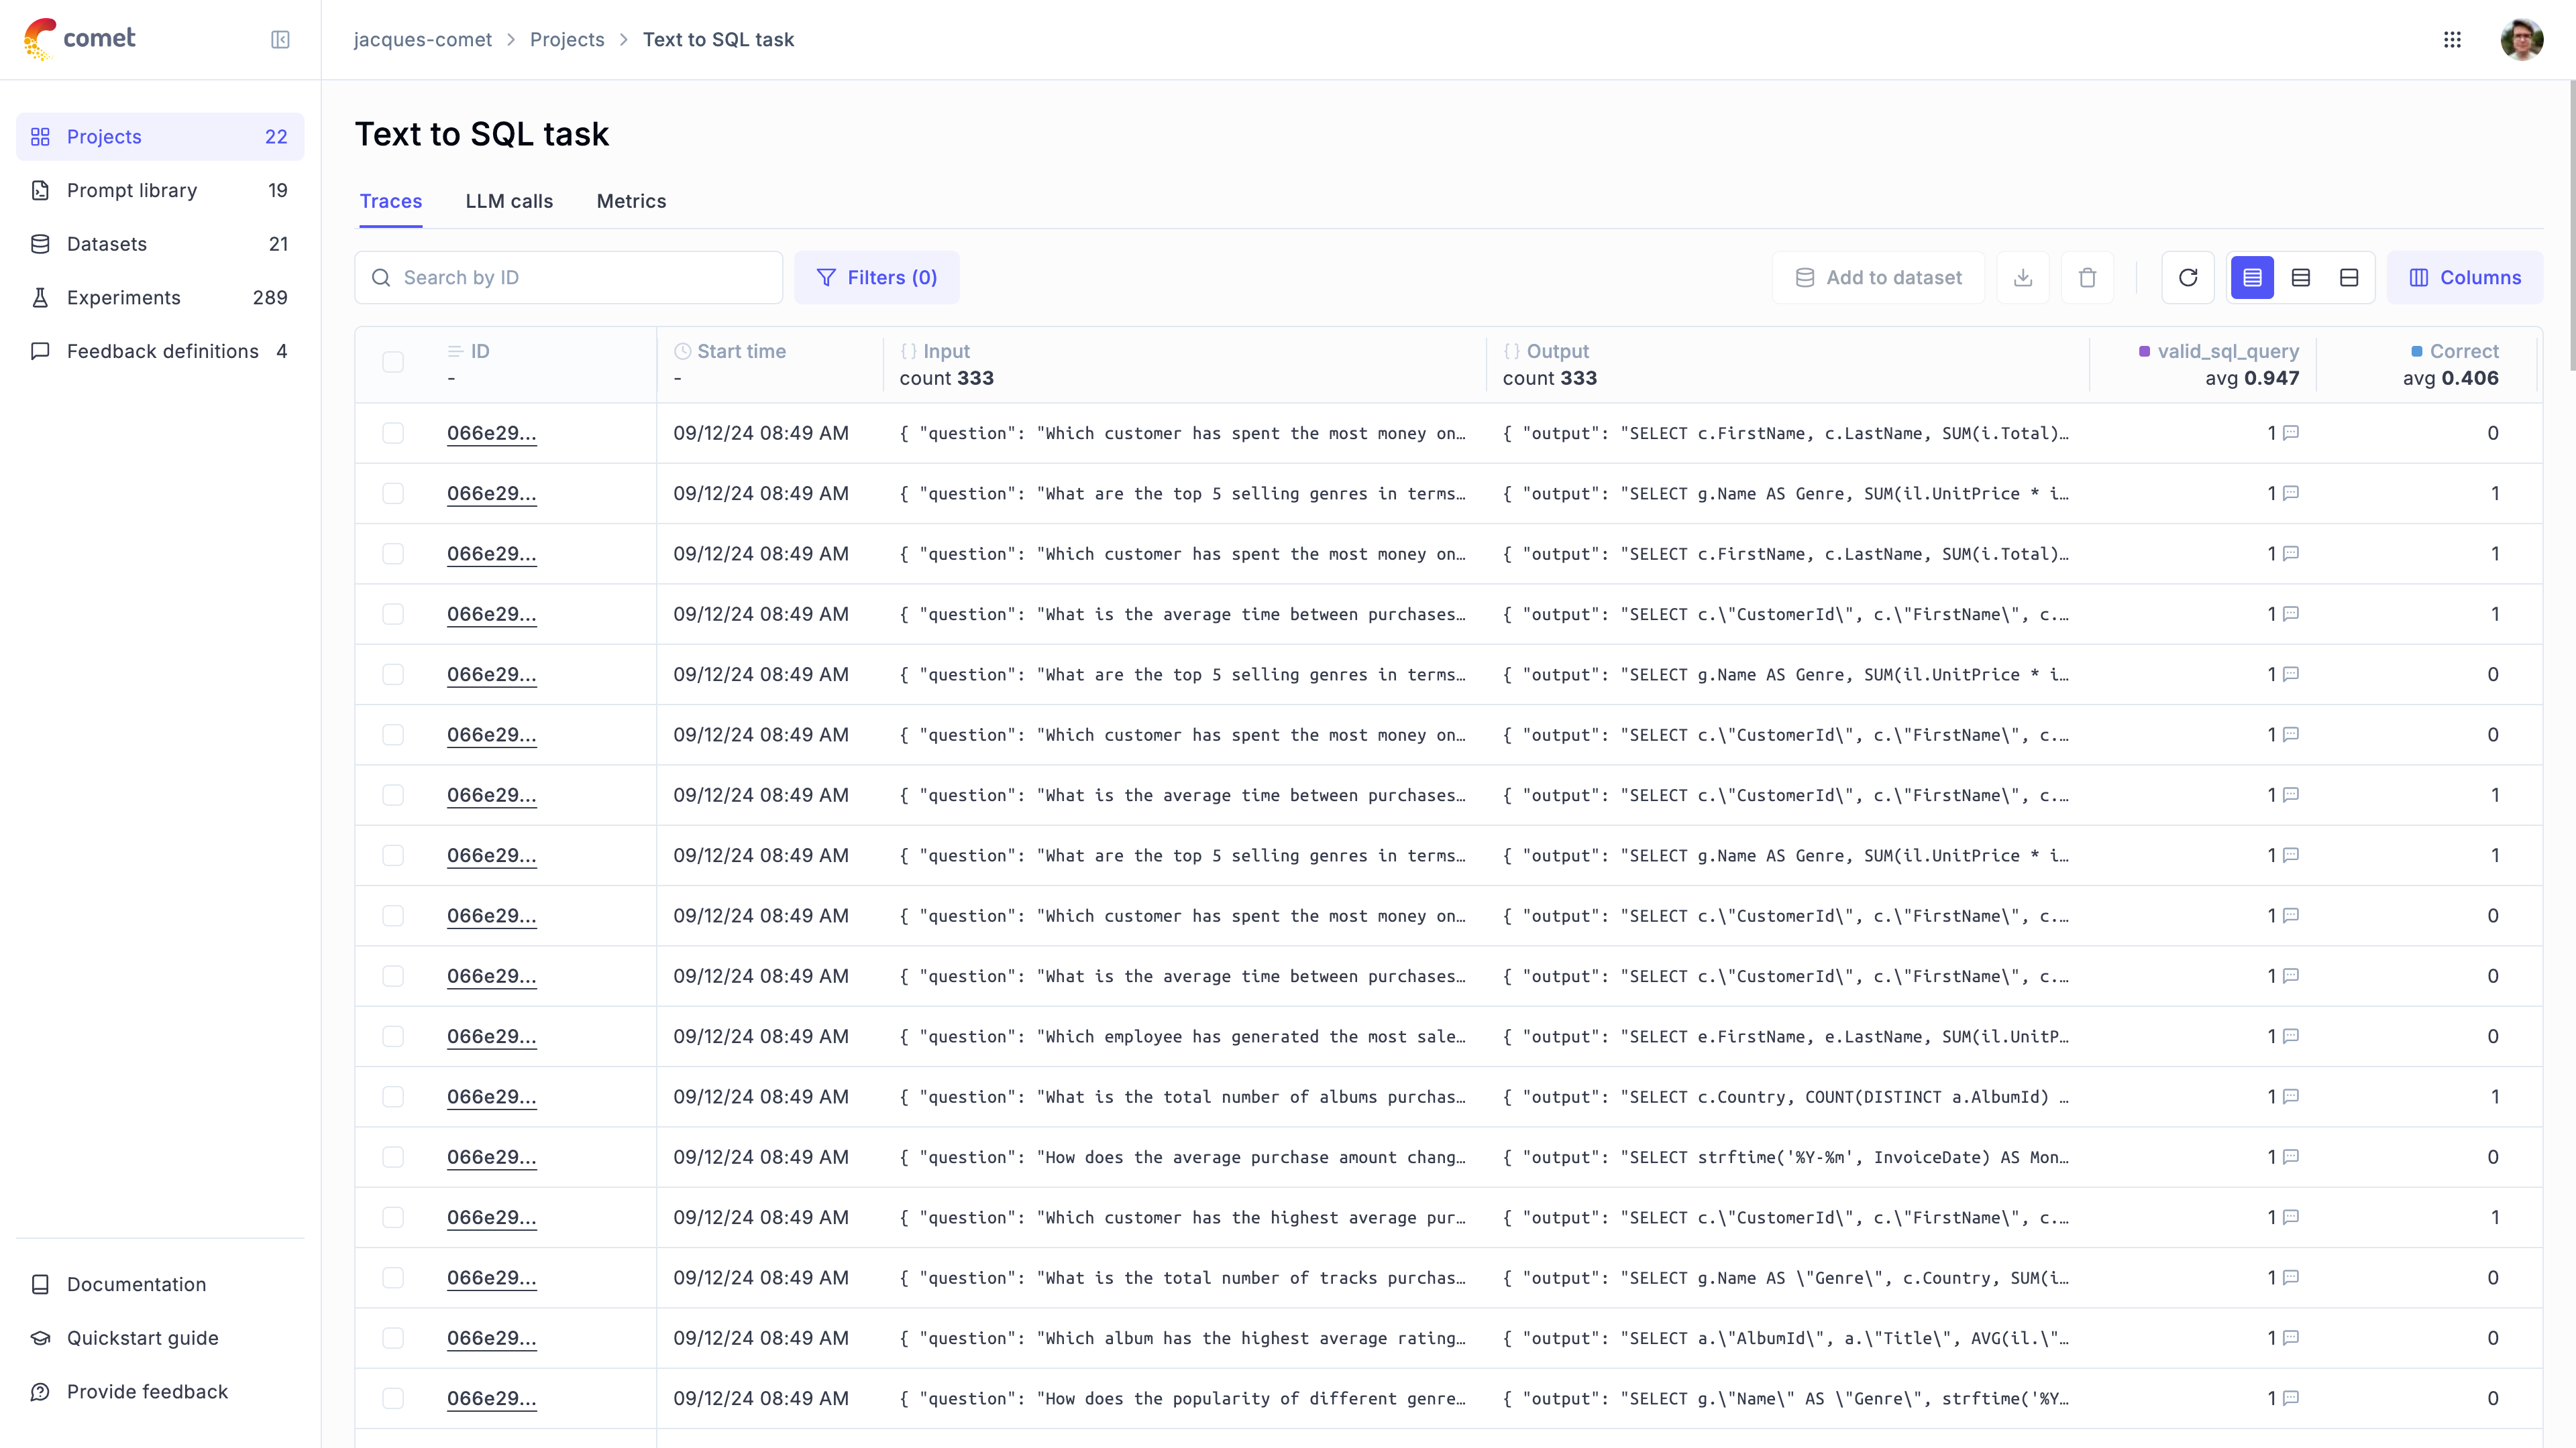Toggle the select-all header checkbox
Viewport: 2576px width, 1448px height.
pyautogui.click(x=393, y=362)
